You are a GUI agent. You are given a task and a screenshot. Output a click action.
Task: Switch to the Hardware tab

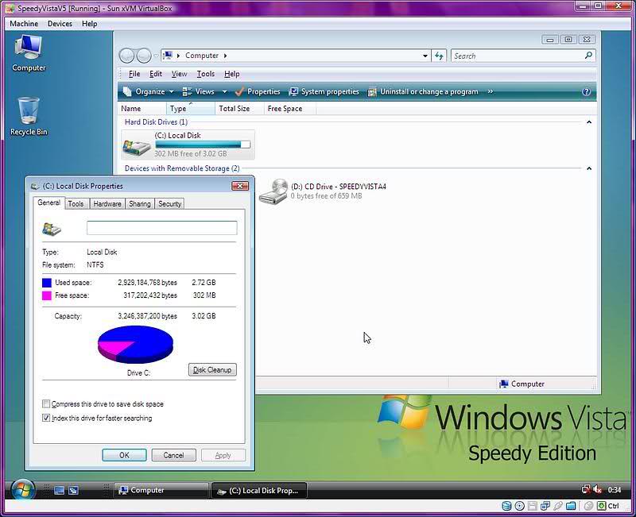click(x=107, y=204)
